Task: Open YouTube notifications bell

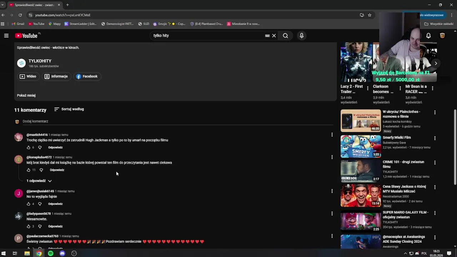Action: click(428, 36)
